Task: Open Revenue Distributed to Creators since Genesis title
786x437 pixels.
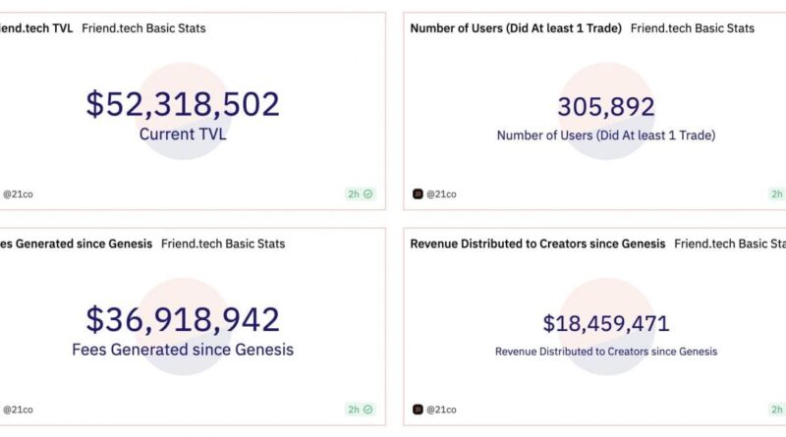Action: pyautogui.click(x=537, y=243)
